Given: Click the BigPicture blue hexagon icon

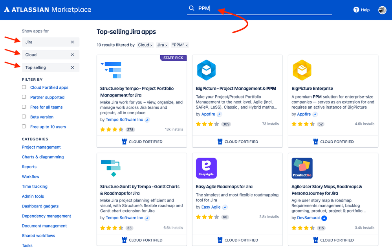Looking at the screenshot, I should [206, 70].
